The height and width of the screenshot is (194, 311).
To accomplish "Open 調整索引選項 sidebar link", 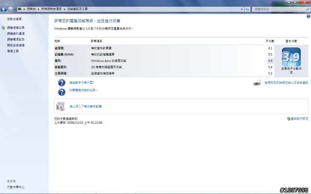I will (x=16, y=33).
